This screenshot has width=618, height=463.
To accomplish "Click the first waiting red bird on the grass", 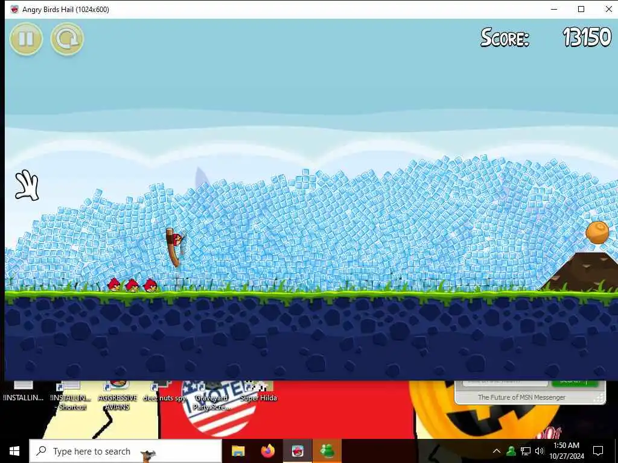I will pos(114,285).
